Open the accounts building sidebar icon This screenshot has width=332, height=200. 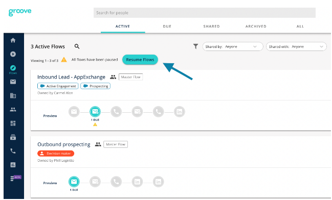click(13, 95)
